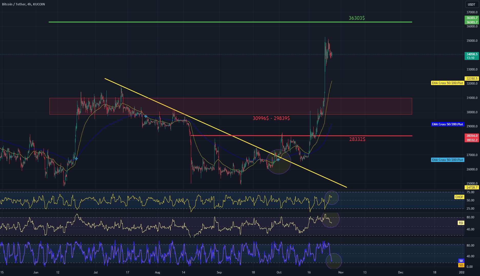Click the USDT currency button
The width and height of the screenshot is (480, 276).
pos(472,4)
